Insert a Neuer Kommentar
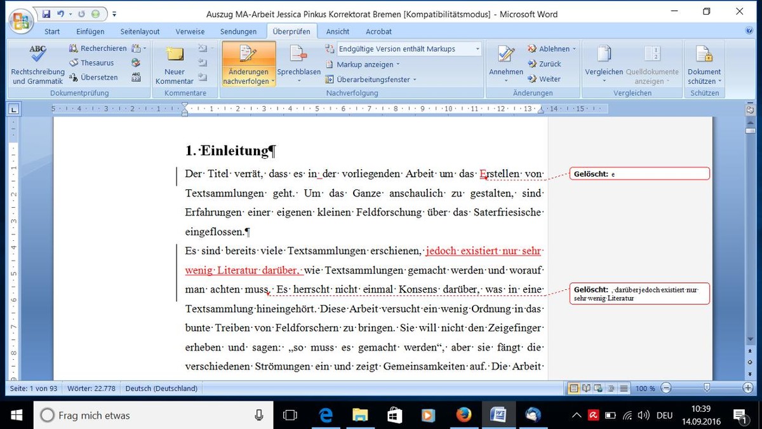 tap(175, 56)
